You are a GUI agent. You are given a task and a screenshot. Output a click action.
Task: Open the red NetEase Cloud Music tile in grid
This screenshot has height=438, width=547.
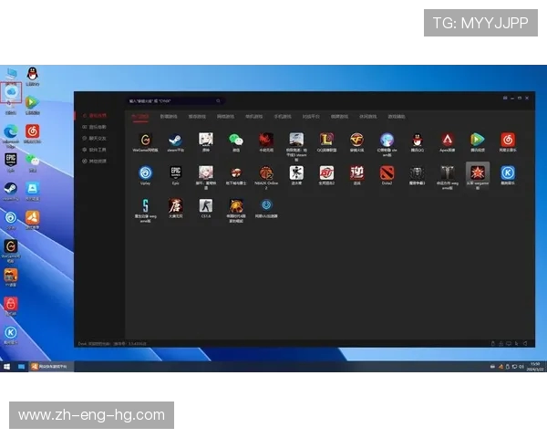[x=508, y=140]
